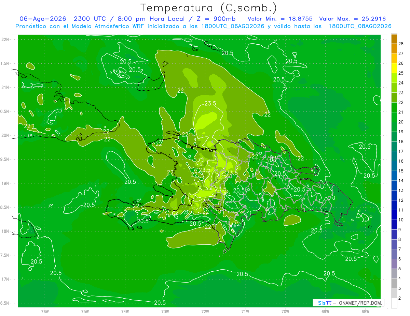Click the '76W' longitude axis label
Screen dimensions: 410x316
[45, 312]
